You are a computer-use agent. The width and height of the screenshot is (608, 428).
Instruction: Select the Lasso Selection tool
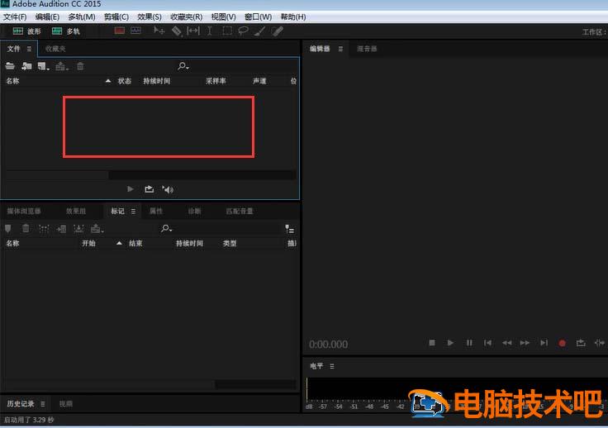click(x=243, y=31)
